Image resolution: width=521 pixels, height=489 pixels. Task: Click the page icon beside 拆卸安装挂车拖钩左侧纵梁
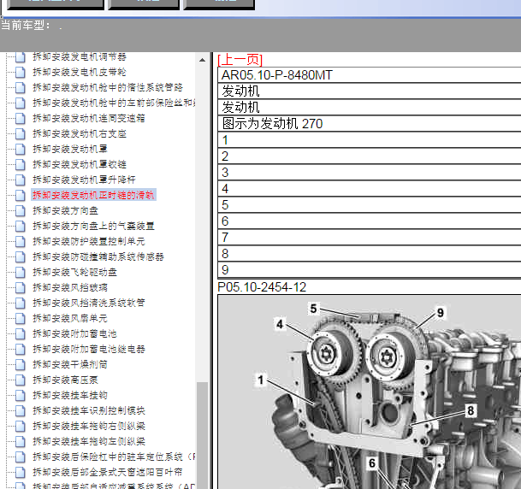point(21,441)
